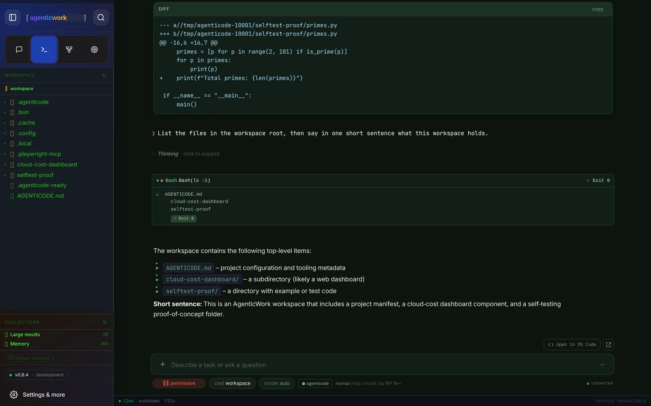Switch to the chat bubble view
The height and width of the screenshot is (406, 651).
click(x=19, y=50)
